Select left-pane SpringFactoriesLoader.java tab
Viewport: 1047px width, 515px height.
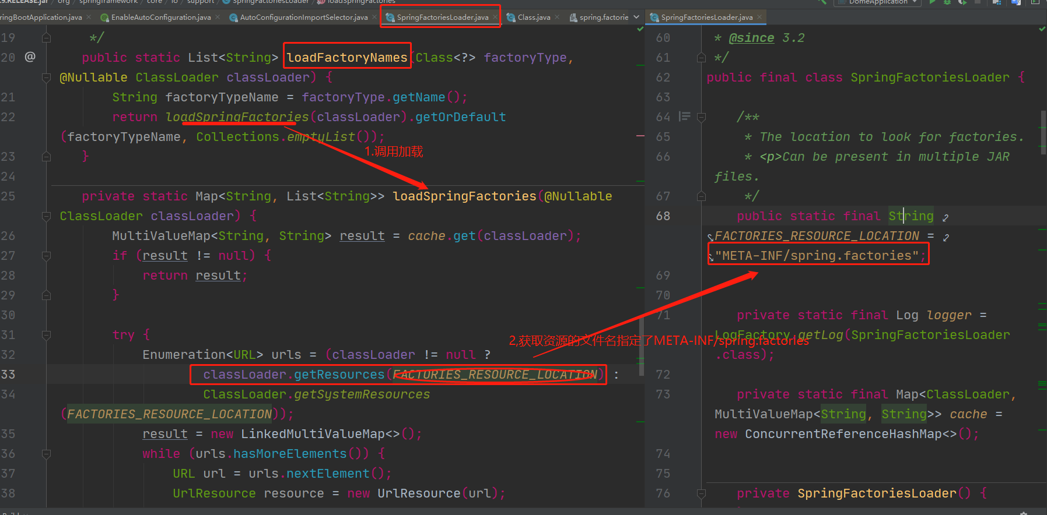(443, 17)
